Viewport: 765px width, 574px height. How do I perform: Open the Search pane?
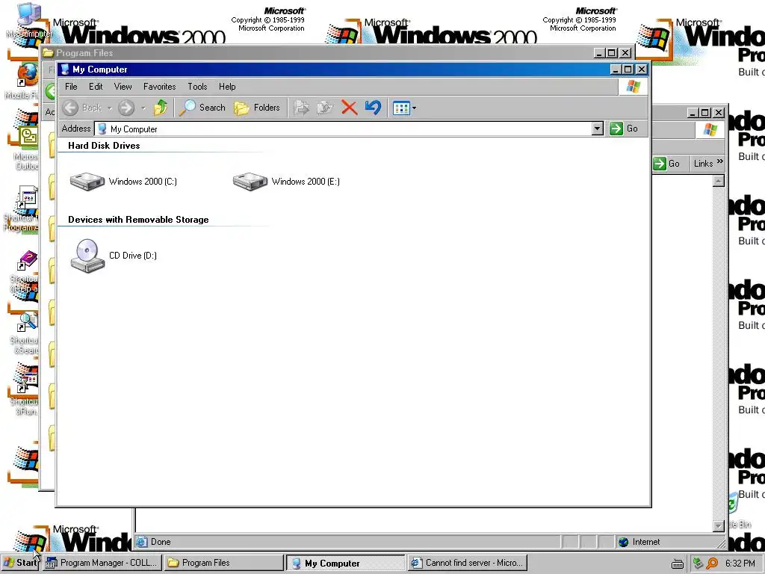[x=202, y=108]
